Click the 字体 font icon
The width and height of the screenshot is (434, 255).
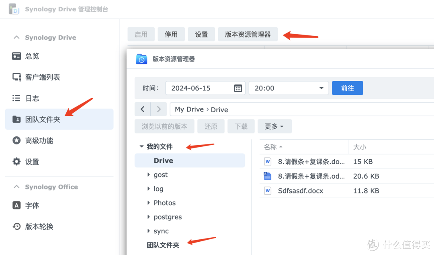click(x=16, y=206)
